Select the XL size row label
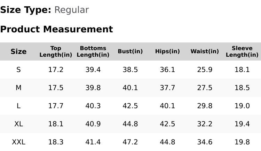Viewport: 261px width, 151px height. pos(18,124)
